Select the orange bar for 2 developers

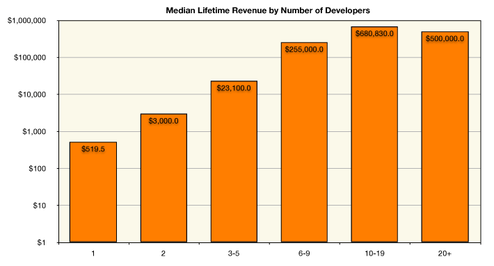click(164, 178)
